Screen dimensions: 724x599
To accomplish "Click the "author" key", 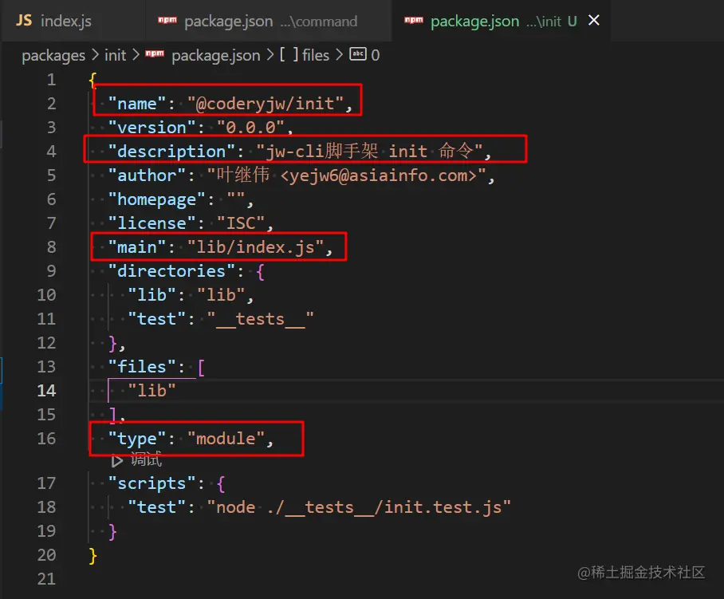I will click(x=147, y=175).
